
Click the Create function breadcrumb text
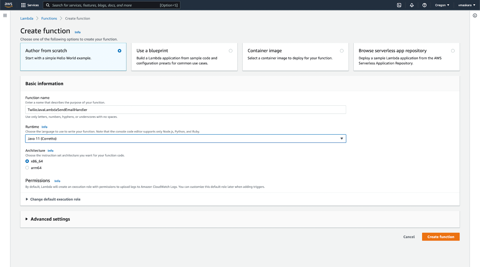[77, 18]
